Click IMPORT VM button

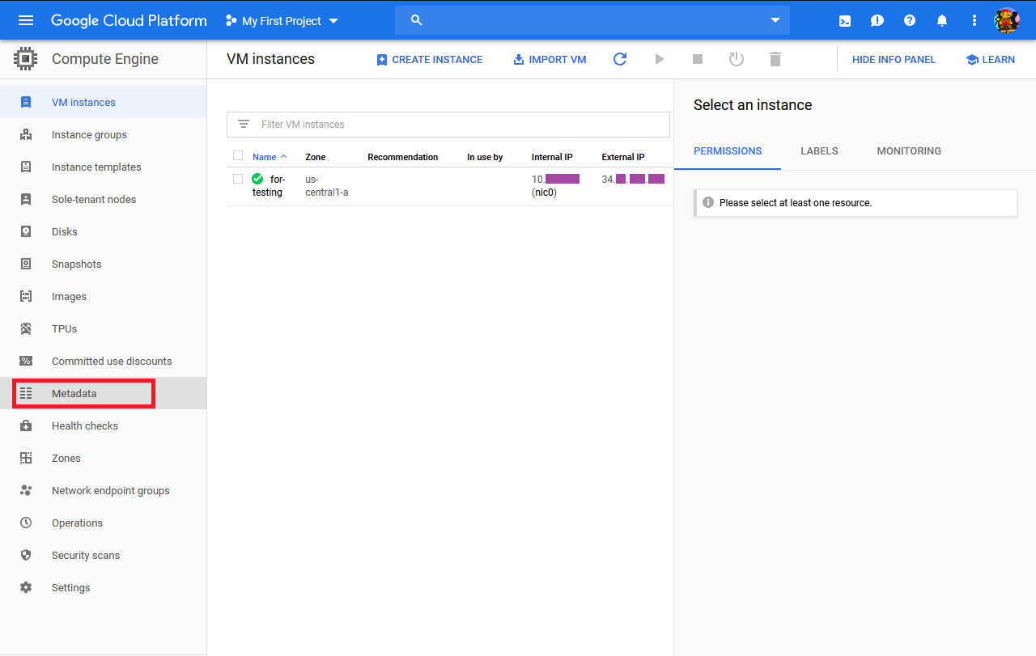(550, 59)
